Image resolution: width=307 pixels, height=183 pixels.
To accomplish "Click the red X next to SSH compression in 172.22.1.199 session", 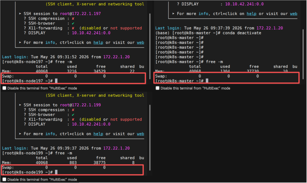I will pyautogui.click(x=73, y=110).
